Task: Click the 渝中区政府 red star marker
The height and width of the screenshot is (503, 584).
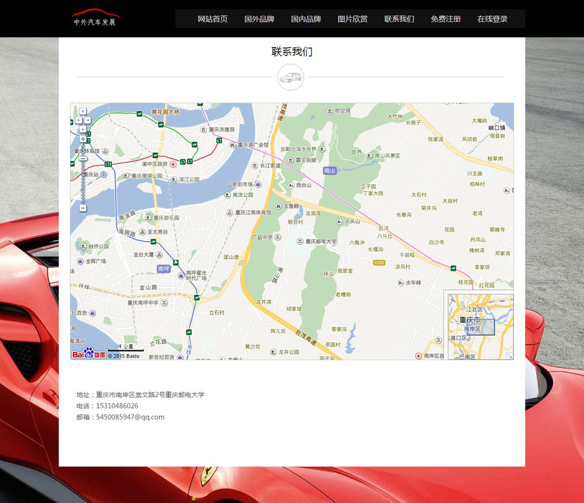Action: tap(173, 164)
